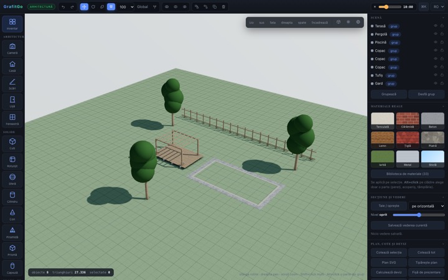Add a Prismă solid
Image resolution: width=448 pixels, height=280 pixels.
point(12,250)
